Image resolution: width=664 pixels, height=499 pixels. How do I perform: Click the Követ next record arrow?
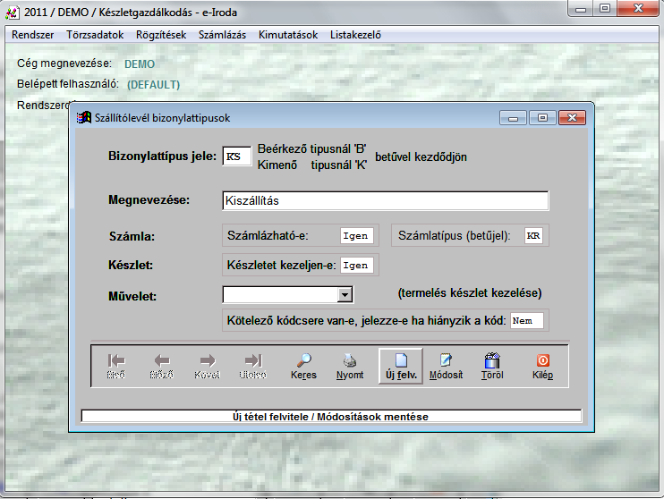(207, 360)
